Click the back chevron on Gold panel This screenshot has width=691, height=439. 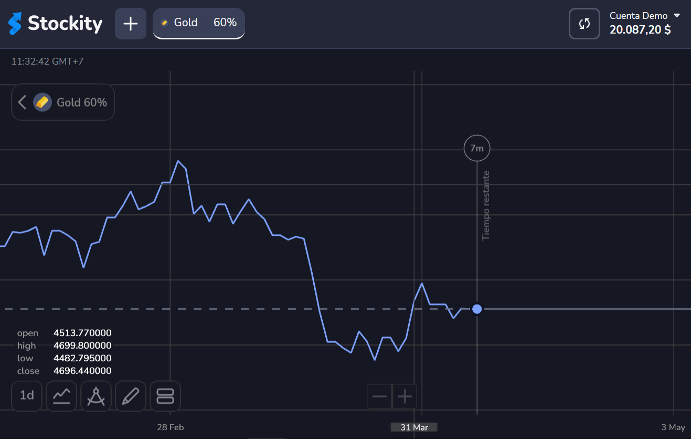click(x=22, y=102)
